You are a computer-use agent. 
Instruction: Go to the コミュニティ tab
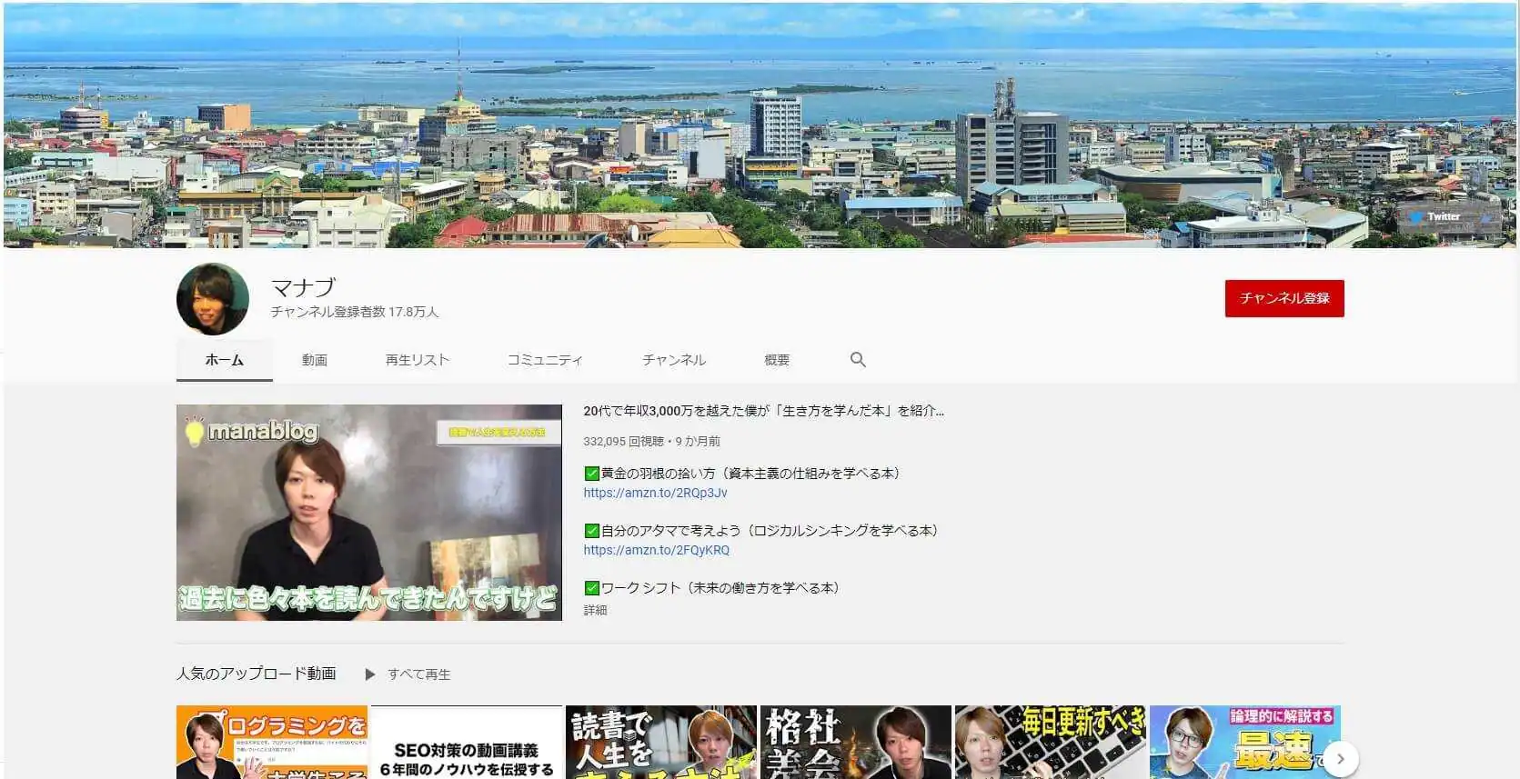(x=545, y=360)
